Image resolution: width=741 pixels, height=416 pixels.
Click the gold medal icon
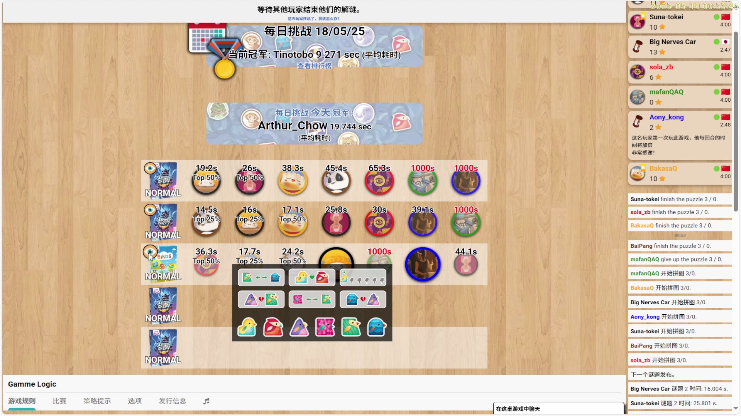pyautogui.click(x=225, y=69)
